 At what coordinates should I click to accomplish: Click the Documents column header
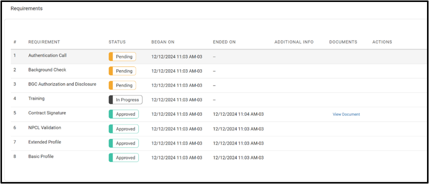coord(343,42)
